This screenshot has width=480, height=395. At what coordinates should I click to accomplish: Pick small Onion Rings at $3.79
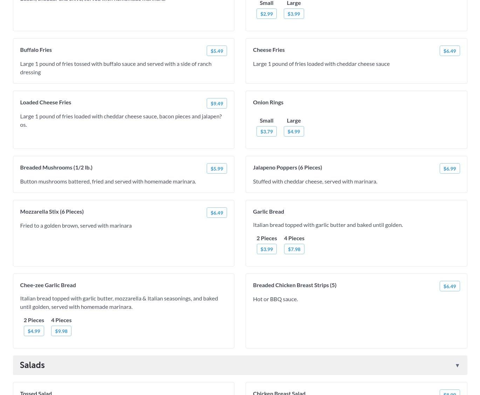(266, 131)
